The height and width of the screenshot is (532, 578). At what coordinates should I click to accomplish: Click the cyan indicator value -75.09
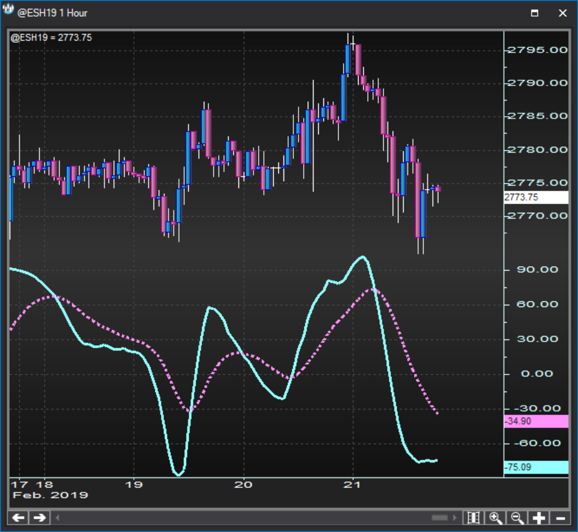point(536,467)
